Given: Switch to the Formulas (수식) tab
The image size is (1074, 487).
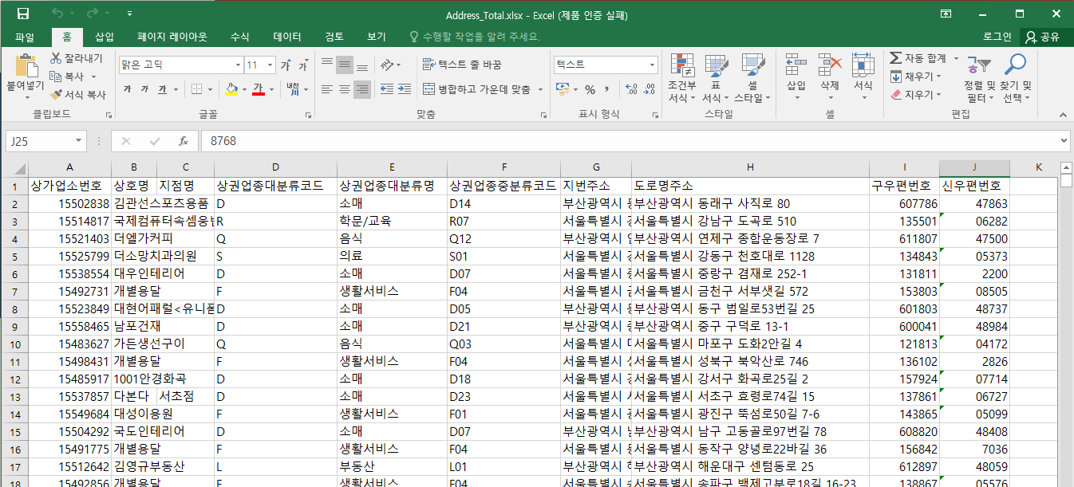Looking at the screenshot, I should tap(239, 37).
